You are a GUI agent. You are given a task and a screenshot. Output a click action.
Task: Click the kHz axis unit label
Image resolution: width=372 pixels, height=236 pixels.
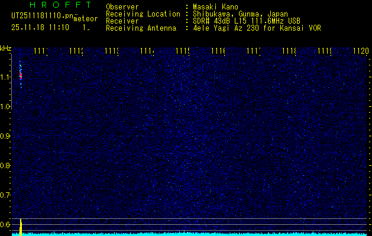pyautogui.click(x=6, y=49)
